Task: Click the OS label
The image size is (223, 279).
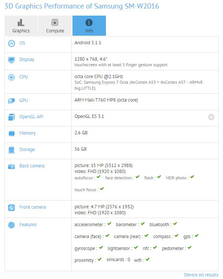Action: pos(22,43)
